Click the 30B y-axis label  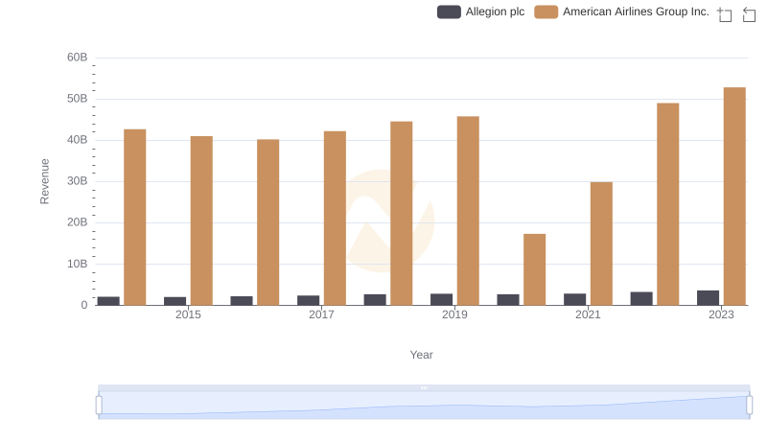78,181
